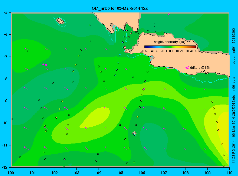Image resolution: width=238 pixels, height=176 pixels.
Task: Click the plot title "OM_nrD0 for 03-Mar-2014 12Z"
Action: (120, 8)
